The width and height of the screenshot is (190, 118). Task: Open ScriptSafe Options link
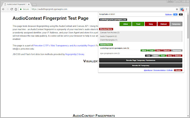(168, 14)
